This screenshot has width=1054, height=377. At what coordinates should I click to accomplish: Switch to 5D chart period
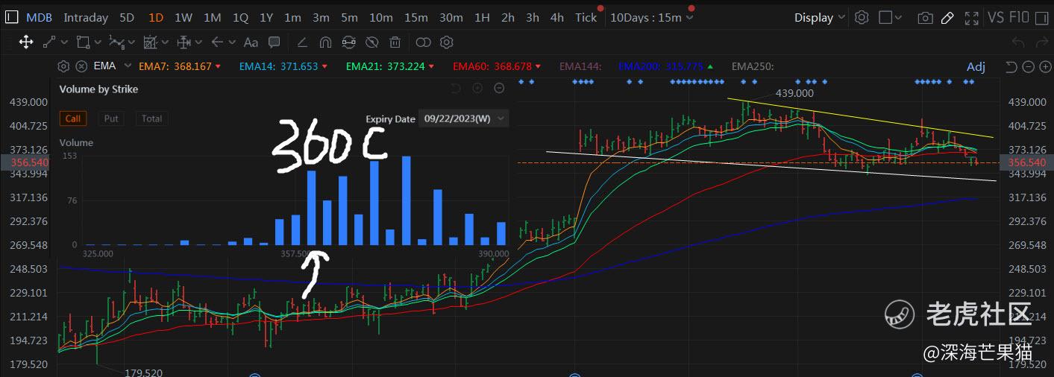coord(128,17)
